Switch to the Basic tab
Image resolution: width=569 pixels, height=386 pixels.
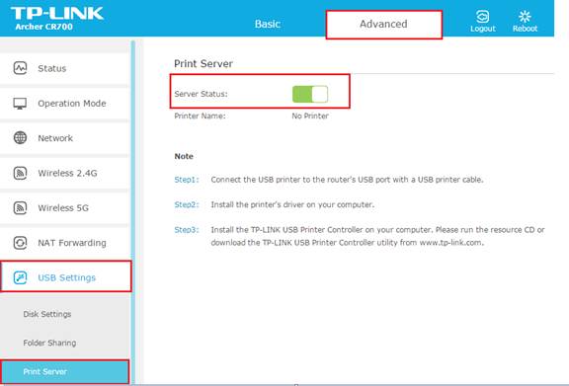tap(268, 24)
